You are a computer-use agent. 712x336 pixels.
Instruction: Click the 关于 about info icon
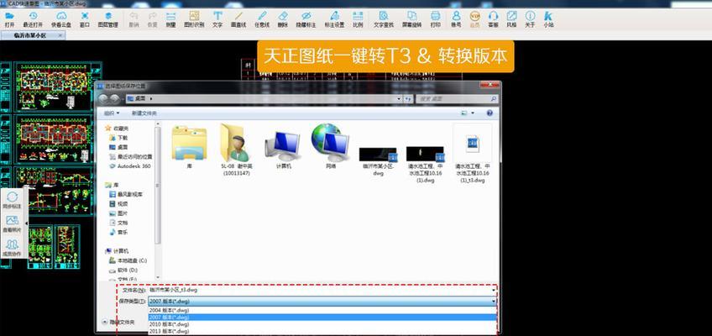click(530, 19)
